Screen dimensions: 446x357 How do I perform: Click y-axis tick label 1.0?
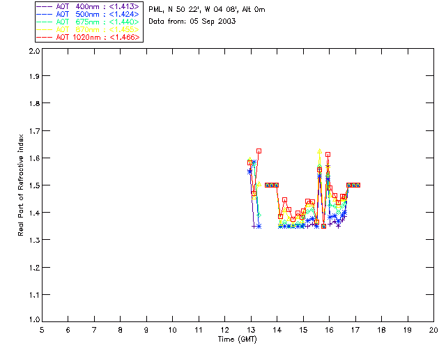pos(34,319)
